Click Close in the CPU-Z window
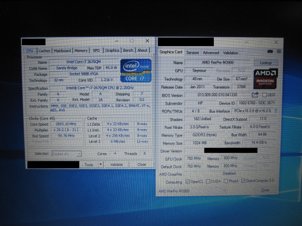This screenshot has width=302, height=226. coord(142,164)
